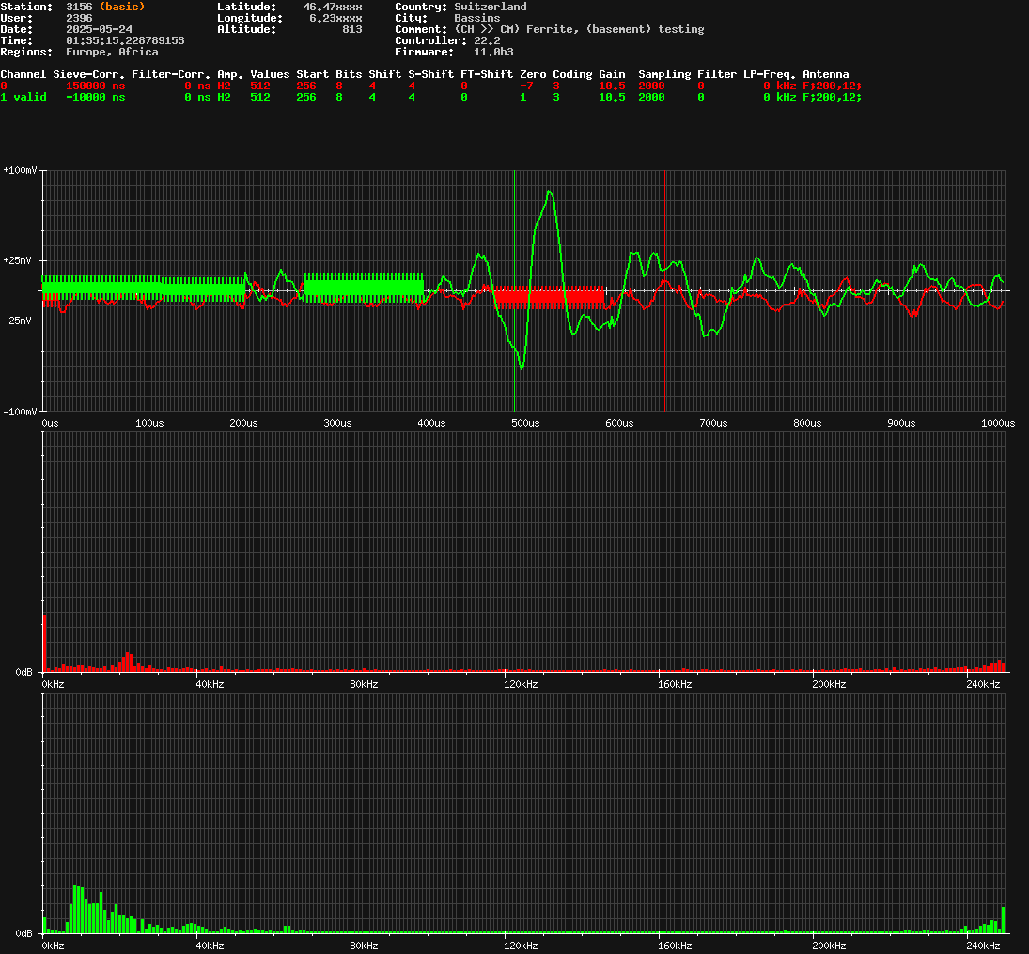The image size is (1029, 954).
Task: Select the station number 3156
Action: [79, 7]
